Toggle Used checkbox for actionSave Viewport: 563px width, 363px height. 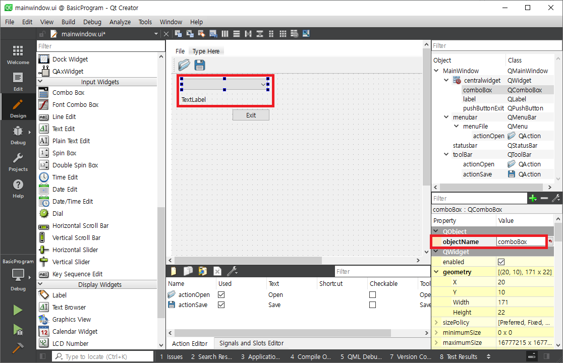click(x=221, y=305)
